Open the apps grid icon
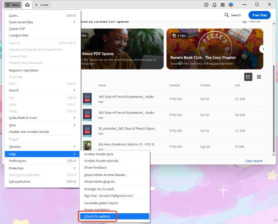The height and width of the screenshot is (224, 278). [x=223, y=5]
